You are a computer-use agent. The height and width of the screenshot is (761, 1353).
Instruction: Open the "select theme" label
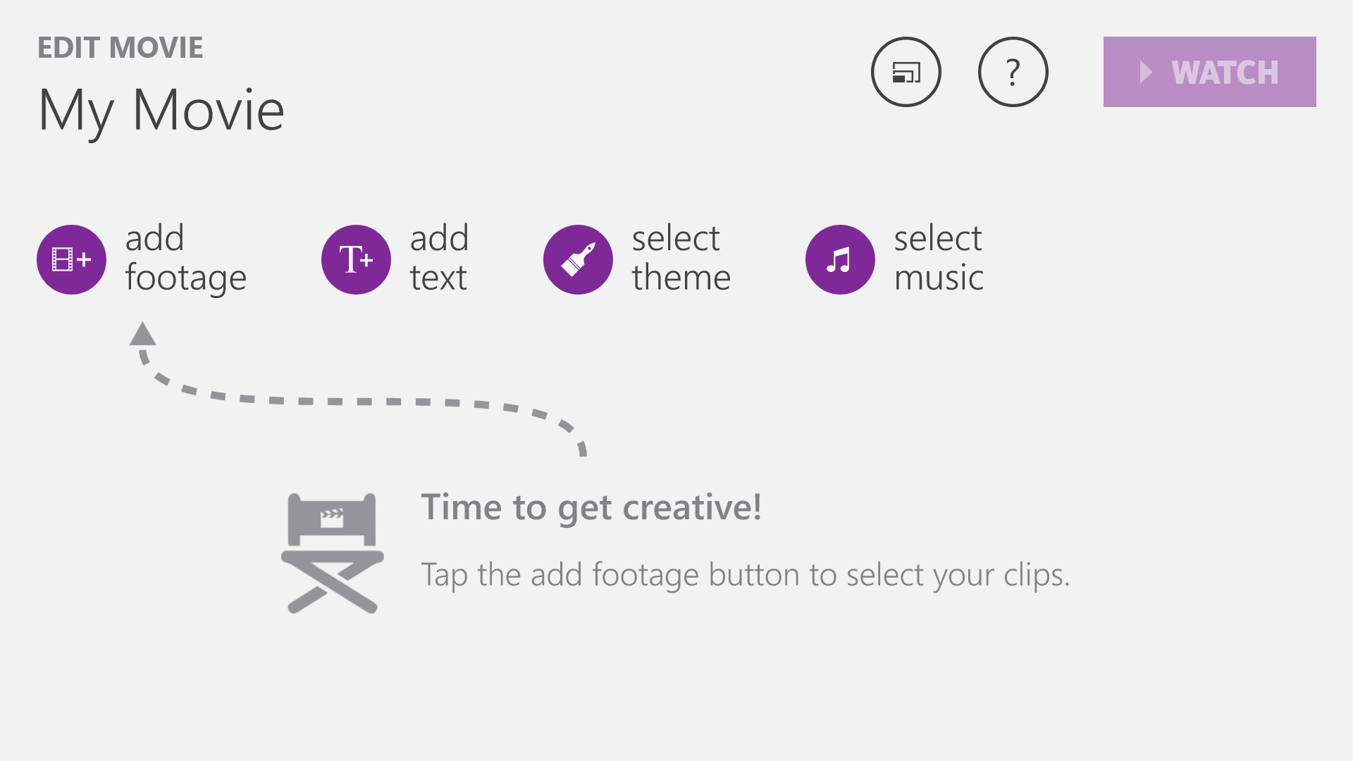[x=681, y=258]
